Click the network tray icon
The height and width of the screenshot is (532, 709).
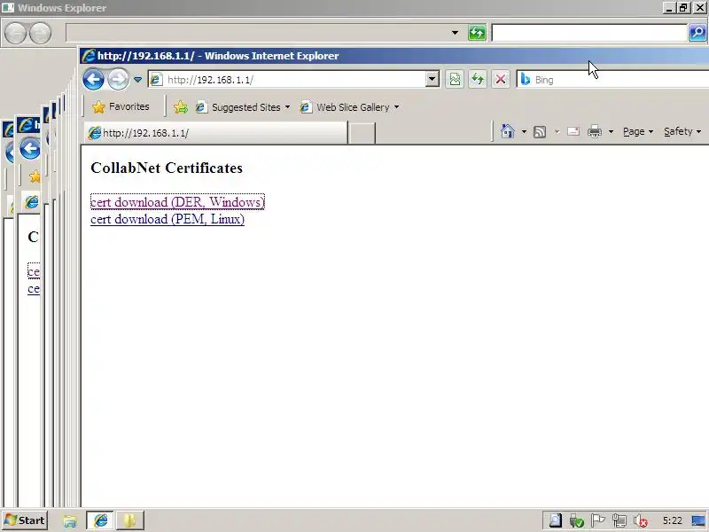tap(619, 520)
